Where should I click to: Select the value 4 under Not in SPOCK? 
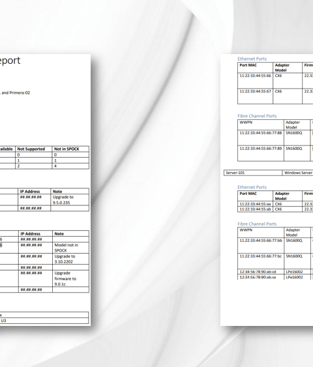[55, 166]
